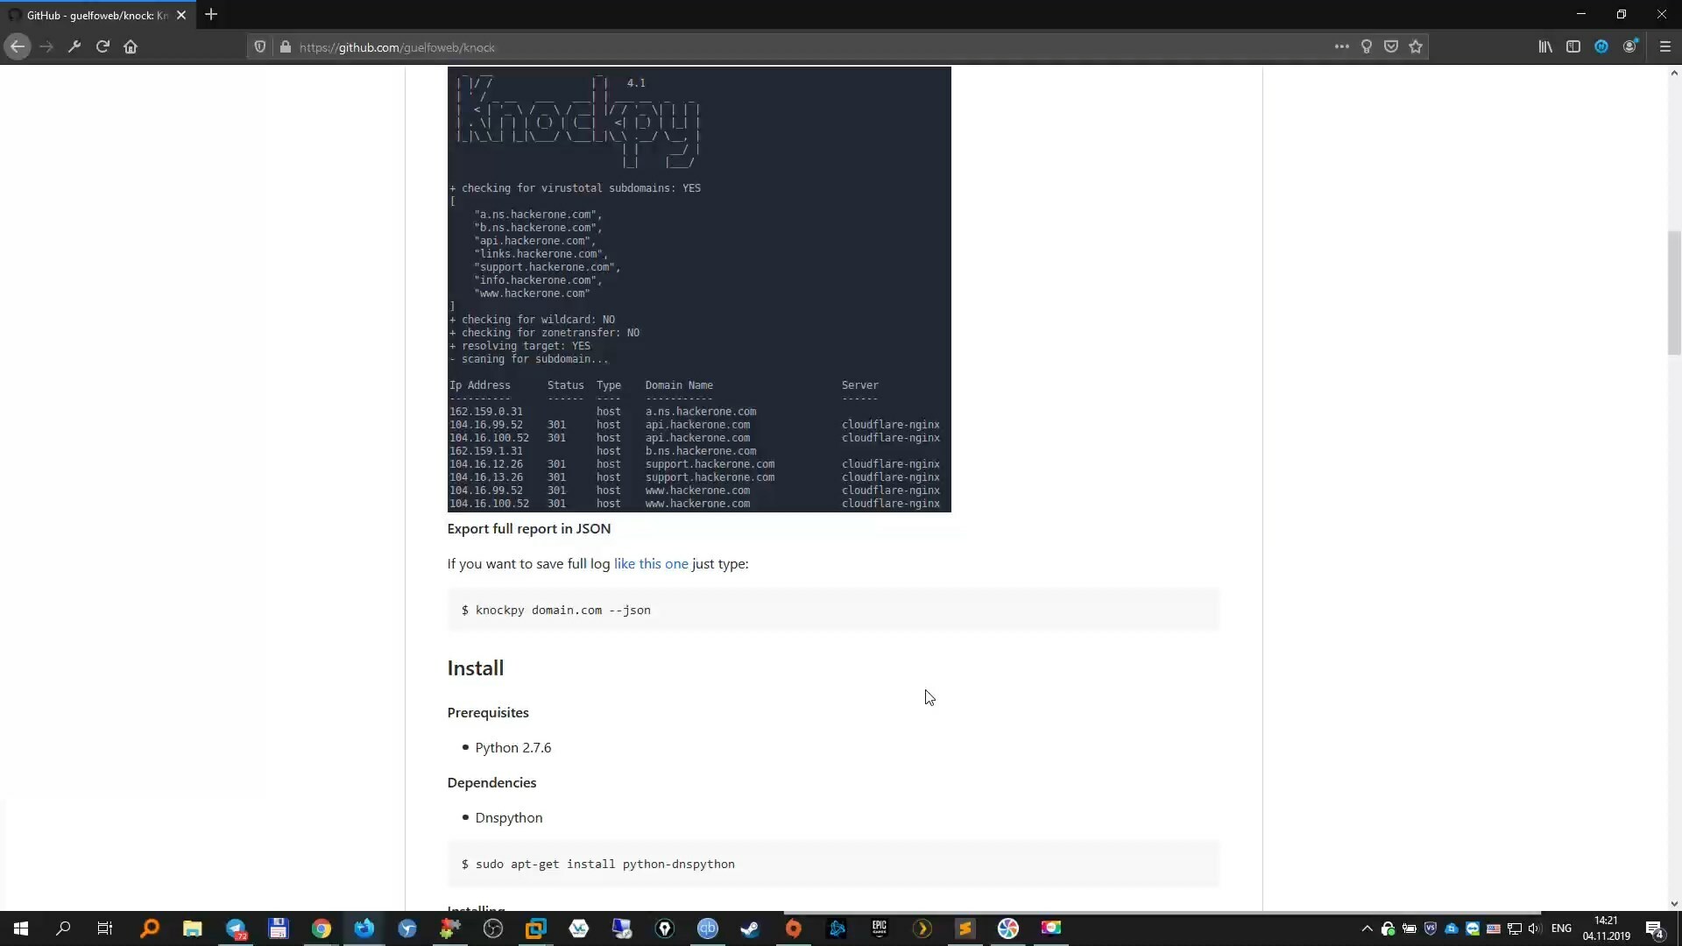Open the ENG input language selector

(x=1561, y=928)
